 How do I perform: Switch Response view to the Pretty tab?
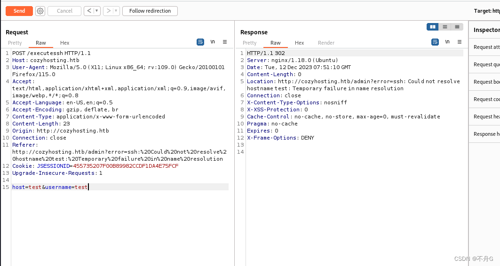[x=249, y=43]
